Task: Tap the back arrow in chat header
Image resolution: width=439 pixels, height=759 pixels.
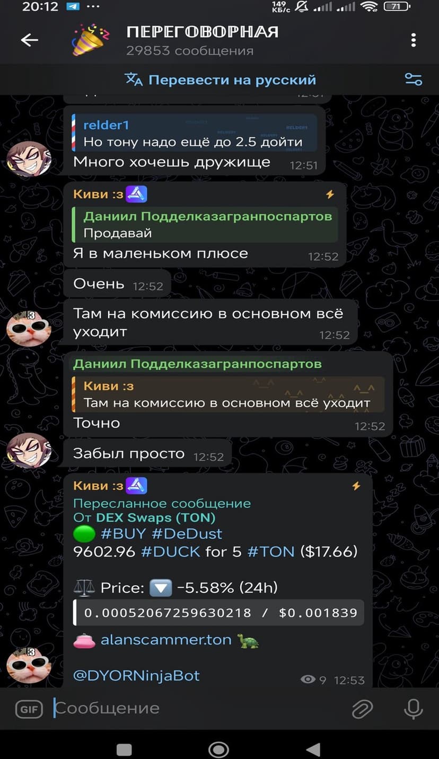Action: [29, 40]
